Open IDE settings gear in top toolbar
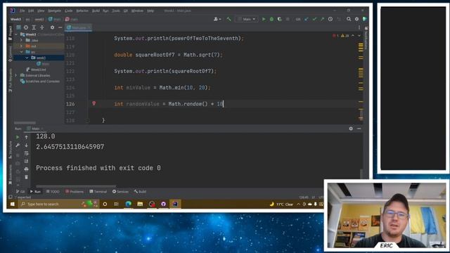450x253 pixels. (x=356, y=19)
